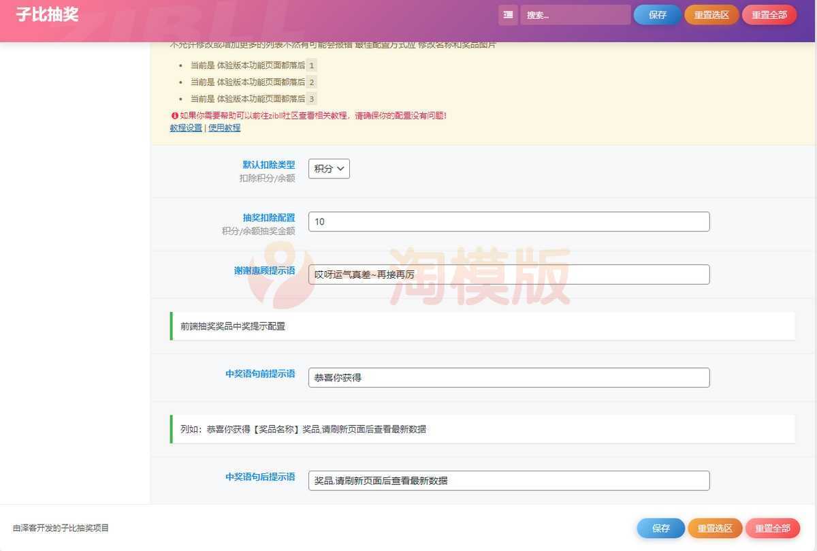Click the 子比抽奖 title
Viewport: 817px width, 551px height.
[47, 14]
